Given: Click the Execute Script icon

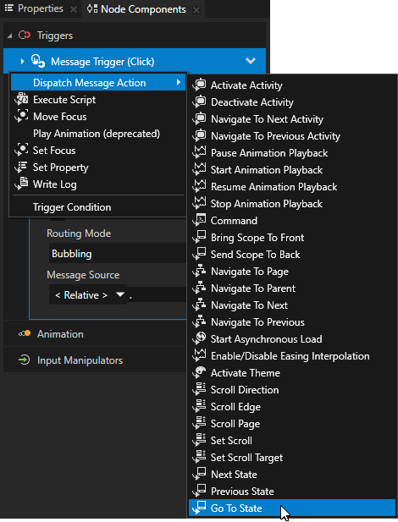Looking at the screenshot, I should pyautogui.click(x=22, y=99).
